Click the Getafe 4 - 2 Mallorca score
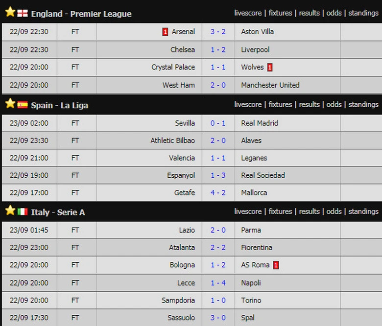The width and height of the screenshot is (382, 326). tap(218, 193)
